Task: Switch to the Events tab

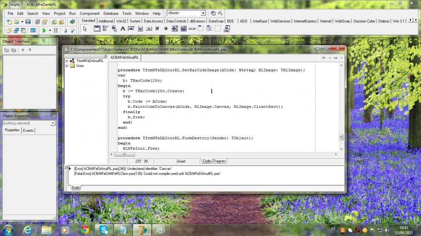Action: click(x=28, y=130)
